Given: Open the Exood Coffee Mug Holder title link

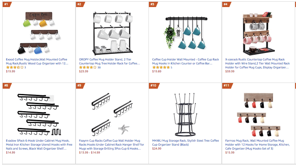Looking at the screenshot, I should pos(37,61).
